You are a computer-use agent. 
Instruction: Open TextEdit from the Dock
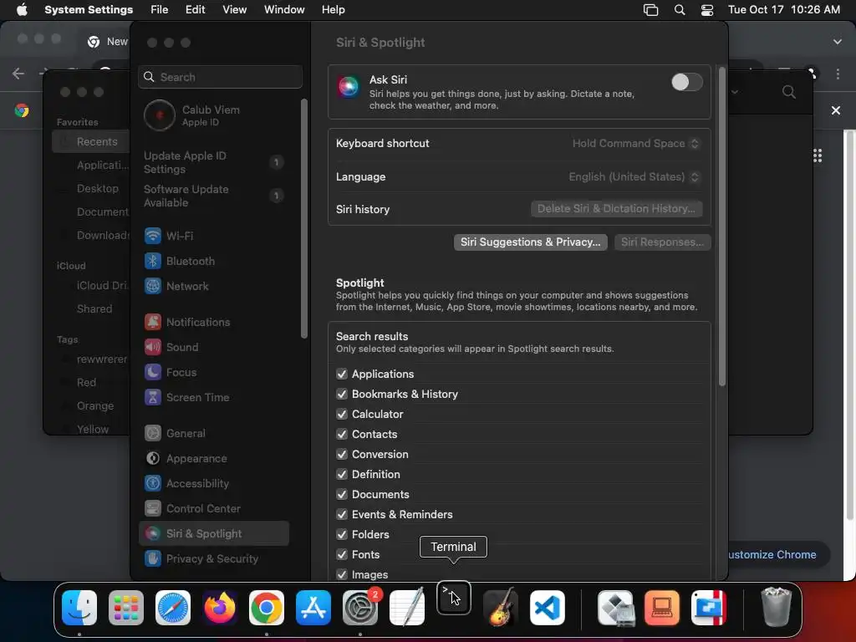click(x=407, y=608)
